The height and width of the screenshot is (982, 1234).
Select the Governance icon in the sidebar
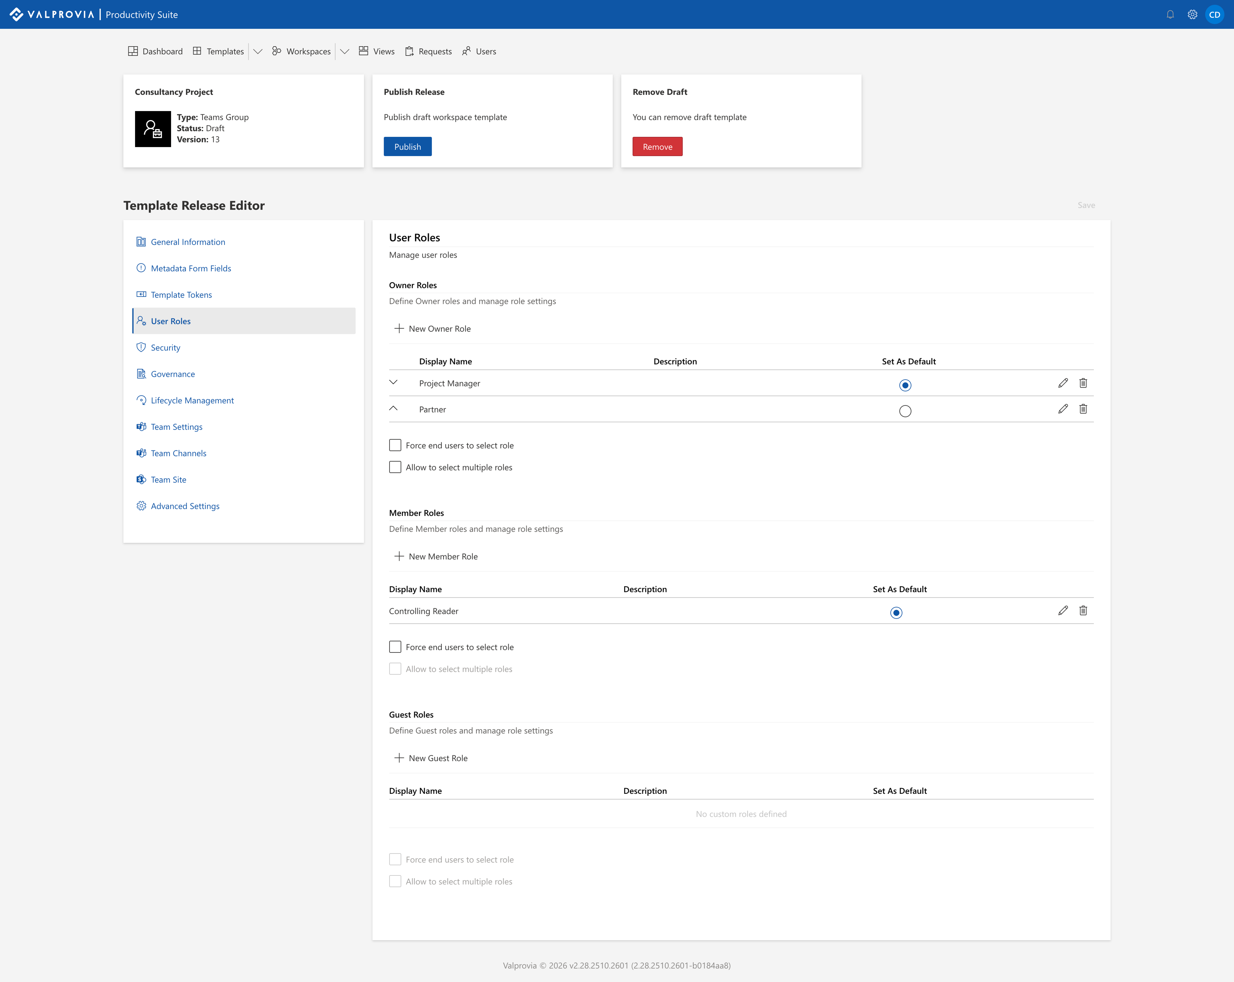[141, 373]
